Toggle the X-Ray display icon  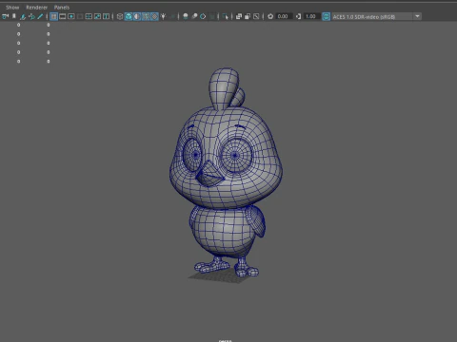pos(239,16)
